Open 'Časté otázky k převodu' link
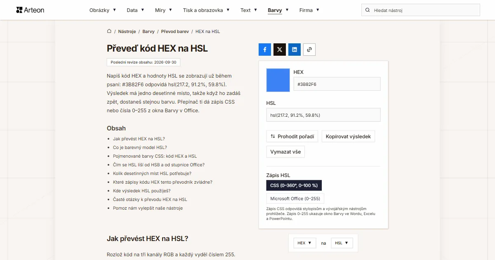 click(x=150, y=199)
